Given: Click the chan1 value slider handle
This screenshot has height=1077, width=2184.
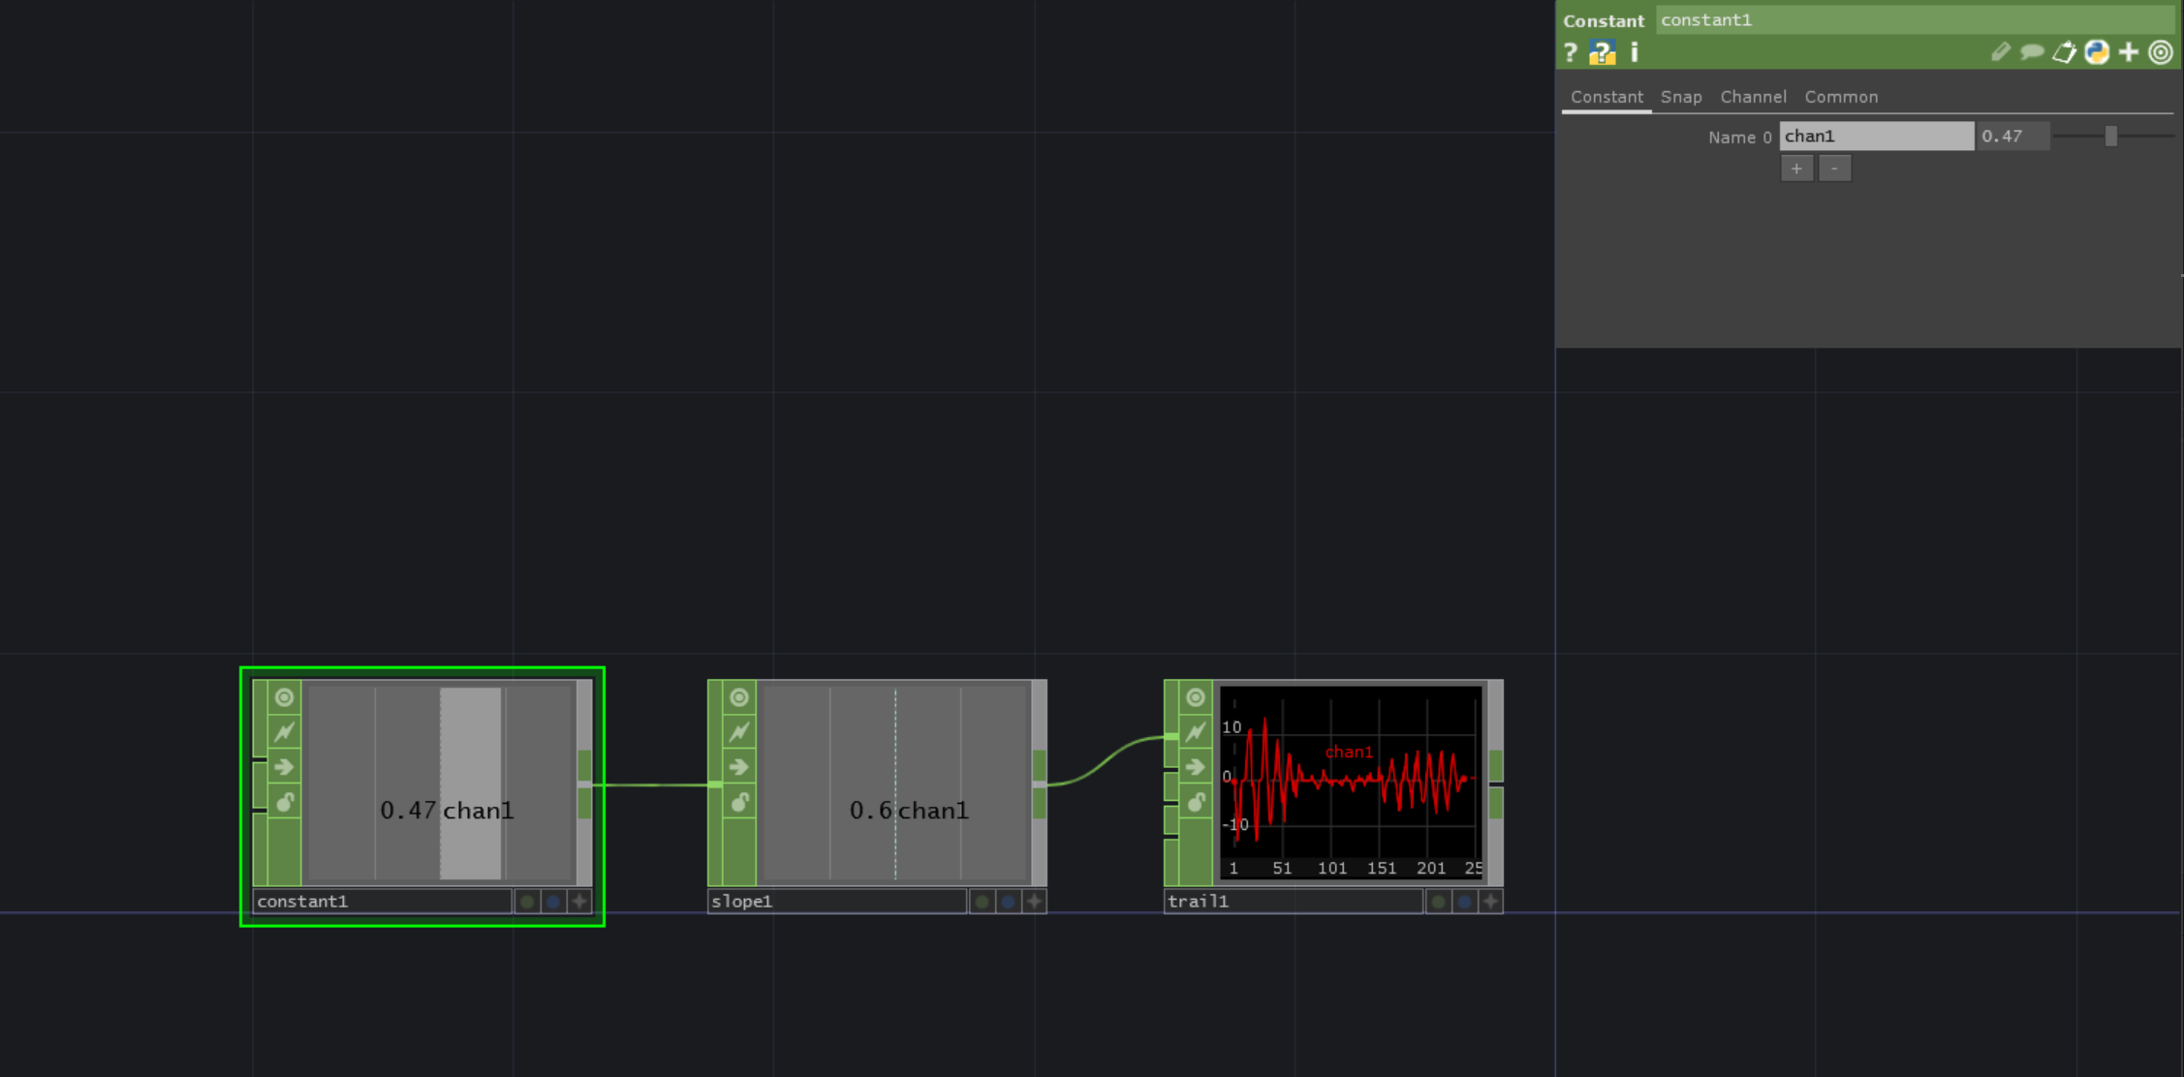Looking at the screenshot, I should tap(2111, 137).
